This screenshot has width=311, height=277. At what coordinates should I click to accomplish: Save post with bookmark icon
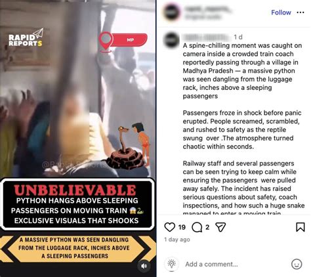click(x=301, y=227)
